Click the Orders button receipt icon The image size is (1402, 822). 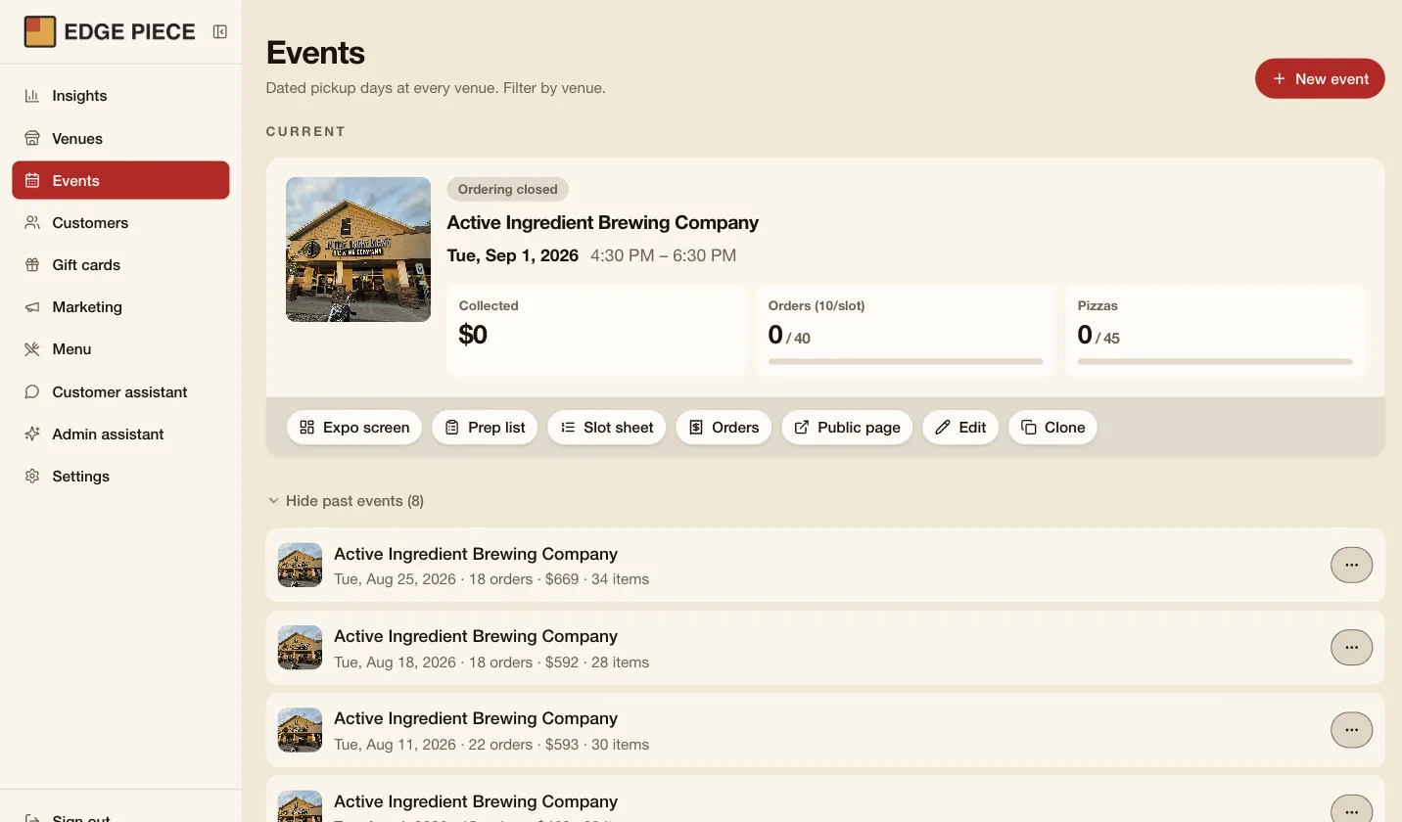click(696, 427)
